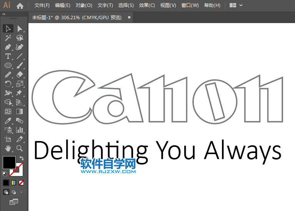Open the 效果(C) menu
The image size is (295, 211).
pos(147,5)
